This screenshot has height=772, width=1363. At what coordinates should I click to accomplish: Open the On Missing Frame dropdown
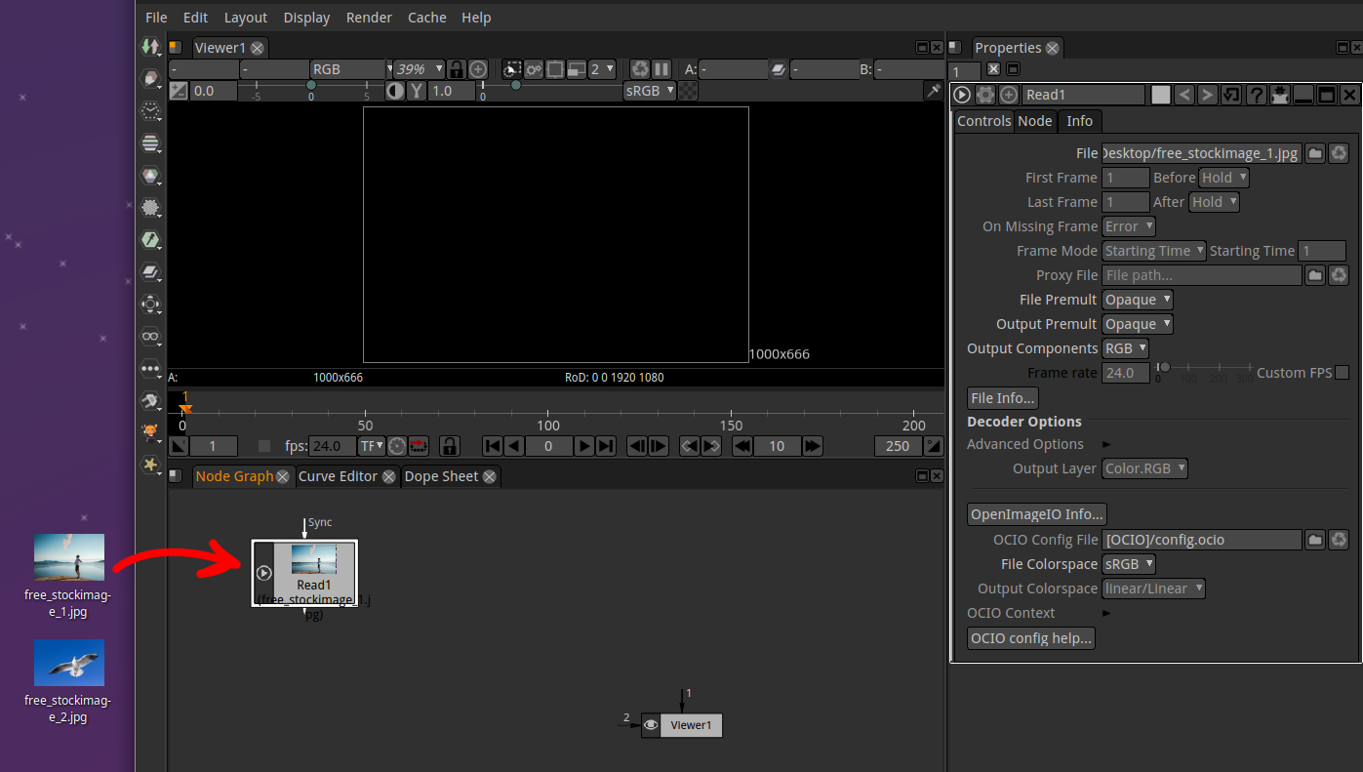[1128, 225]
